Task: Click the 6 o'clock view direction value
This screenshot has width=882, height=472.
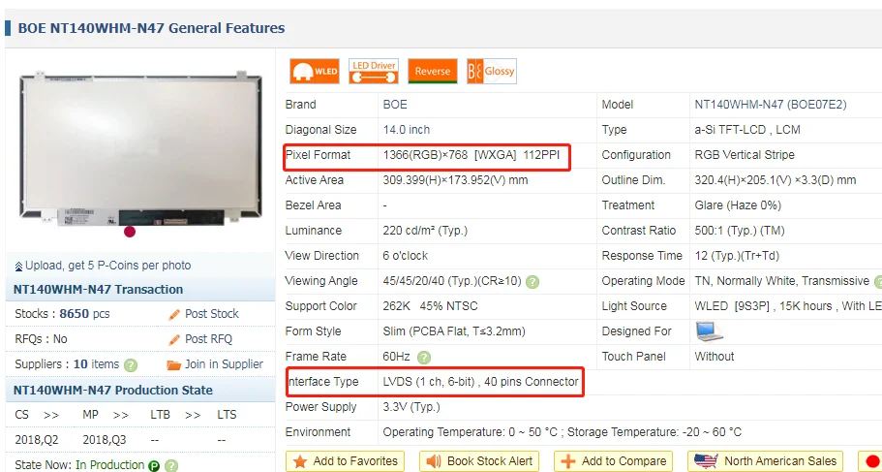Action: point(406,256)
